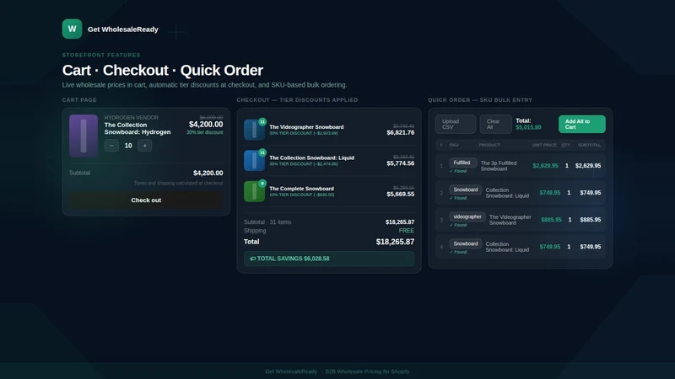Viewport: 675px width, 379px height.
Task: Click The Collection Snowboard: Hydrogen product title
Action: point(138,129)
